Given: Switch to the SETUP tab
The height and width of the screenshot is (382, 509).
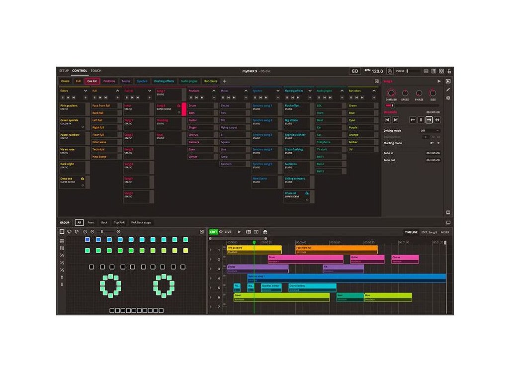Looking at the screenshot, I should pos(64,71).
